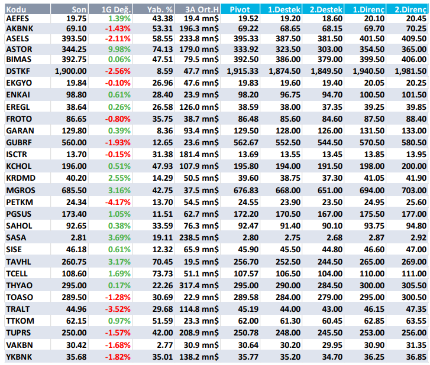This screenshot has height=365, width=430.
Task: Click TUPRS pivot value 250.78
Action: [x=246, y=333]
